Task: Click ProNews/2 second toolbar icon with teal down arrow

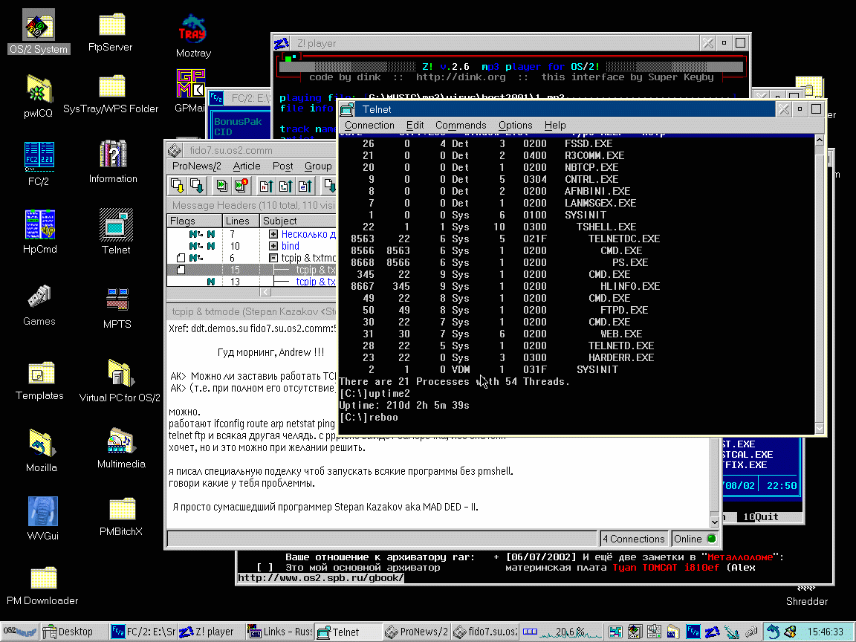Action: pos(197,186)
